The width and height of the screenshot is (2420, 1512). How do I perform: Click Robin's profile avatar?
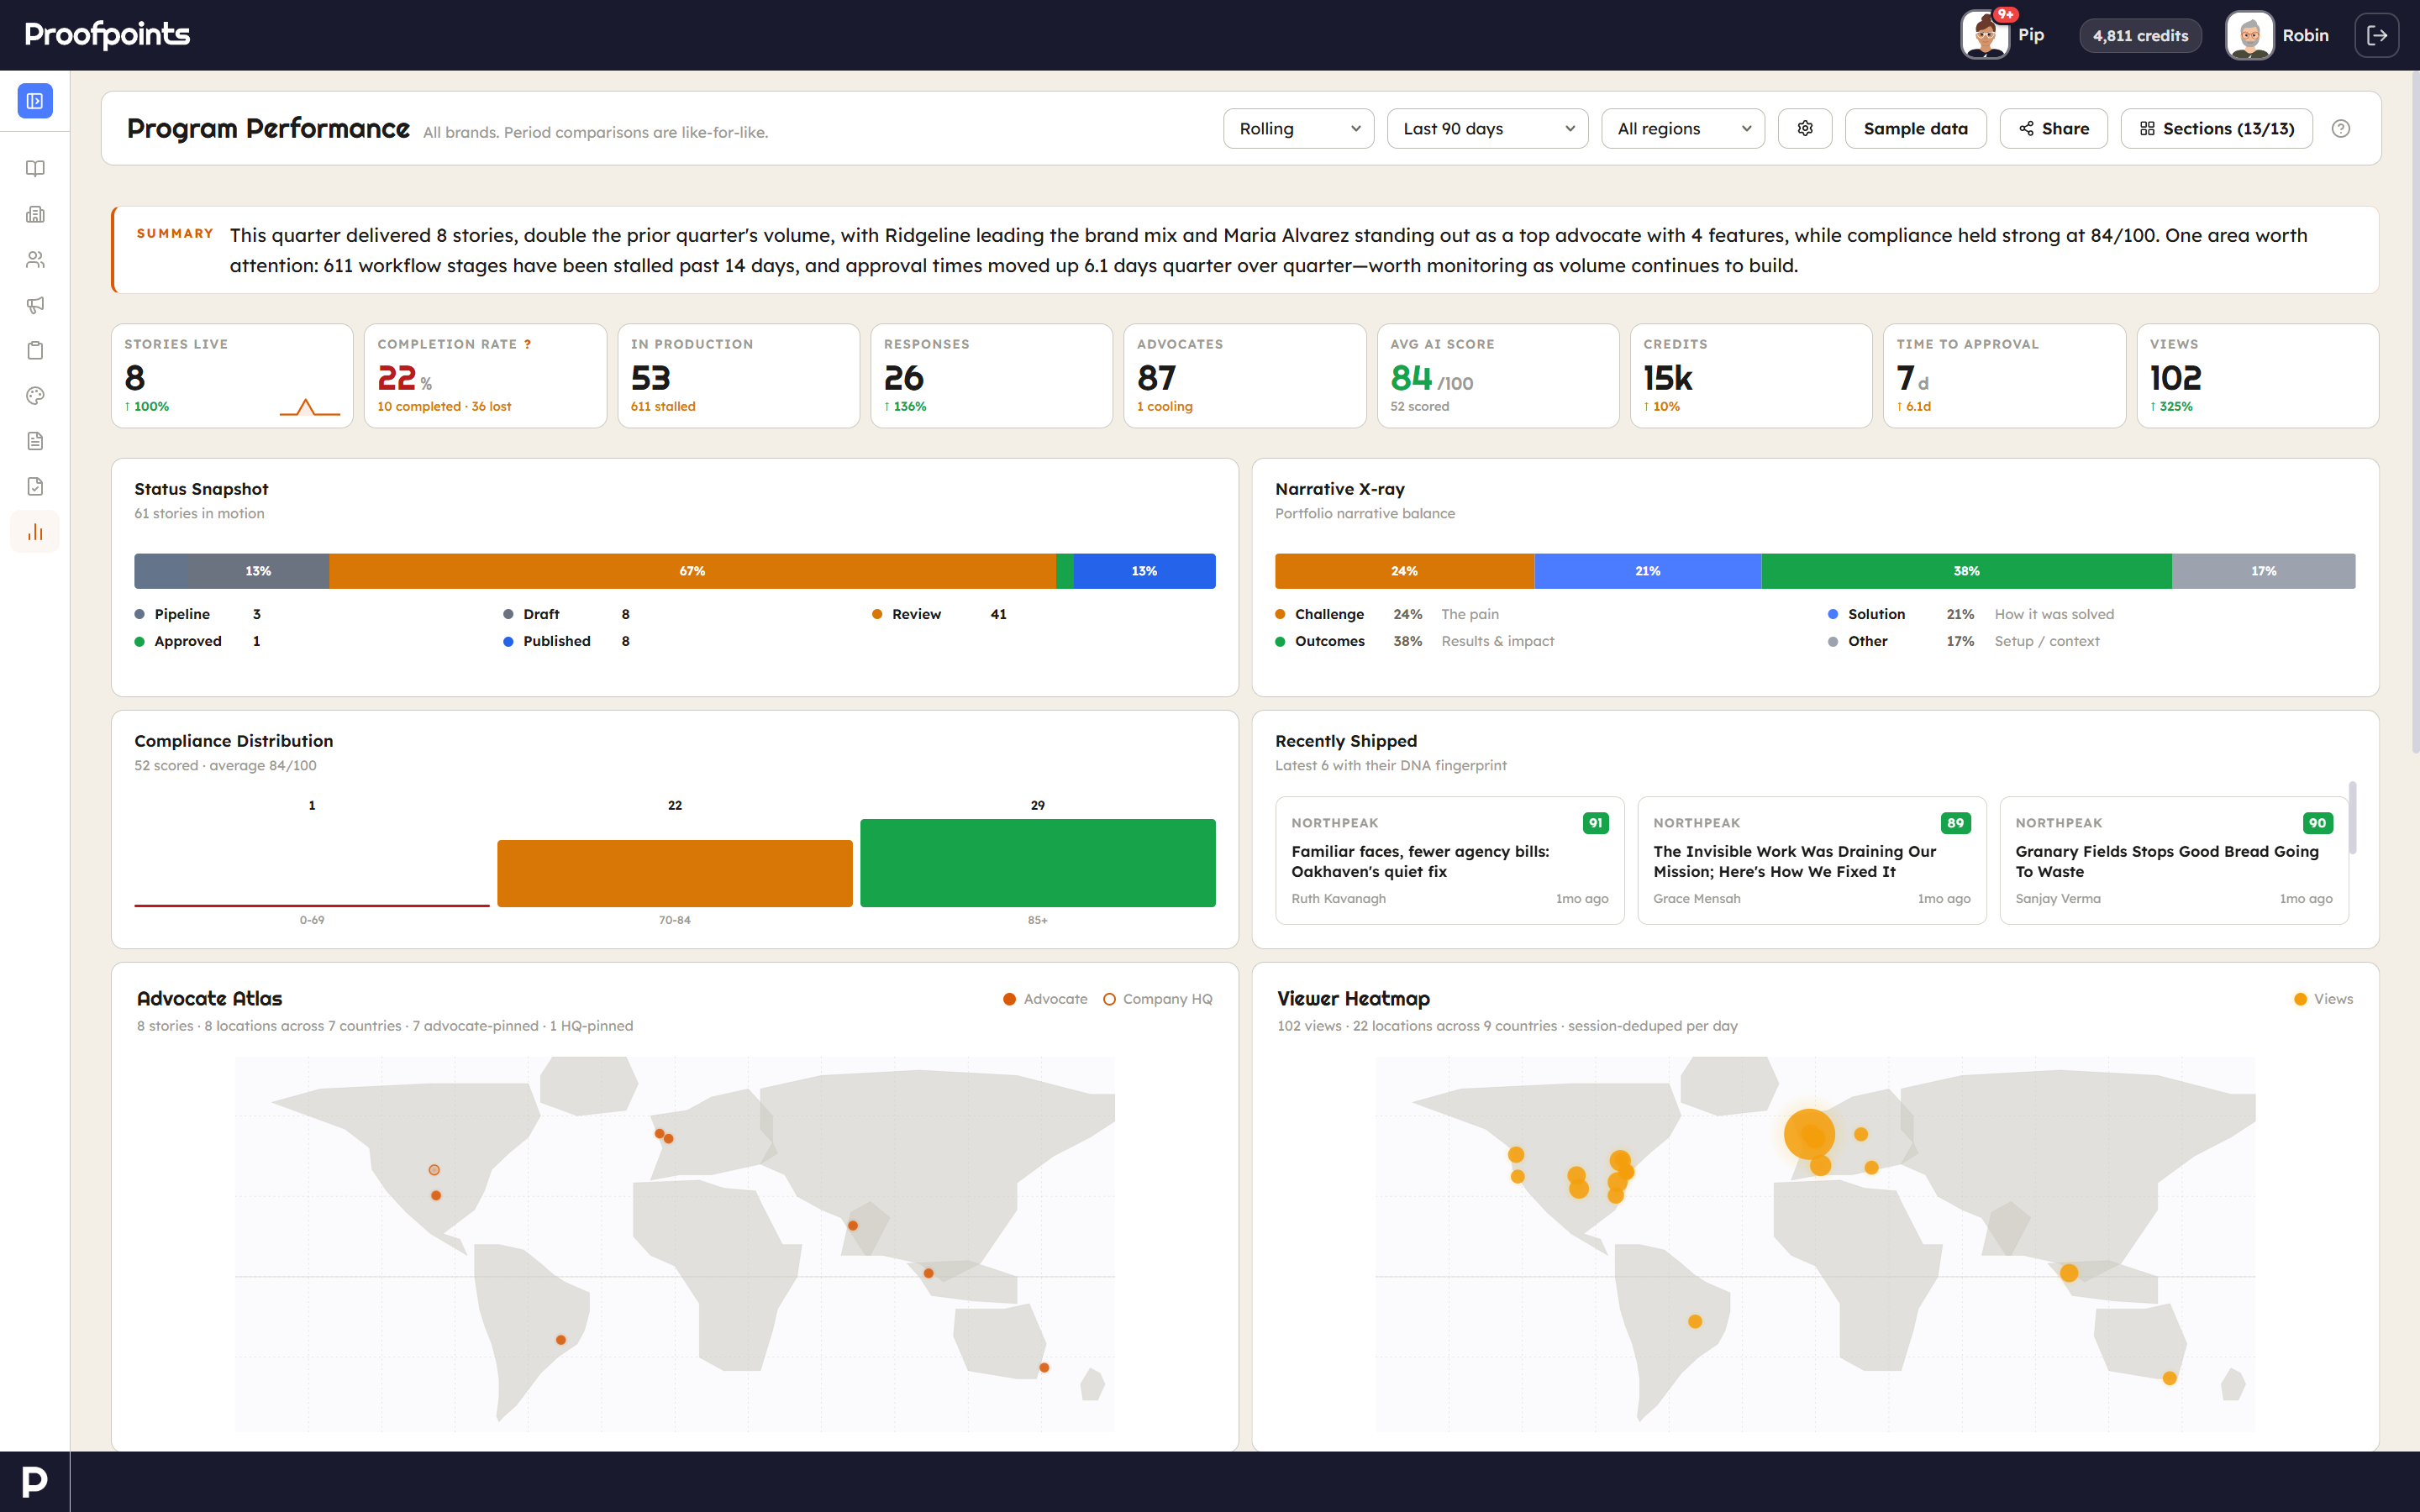click(2250, 35)
